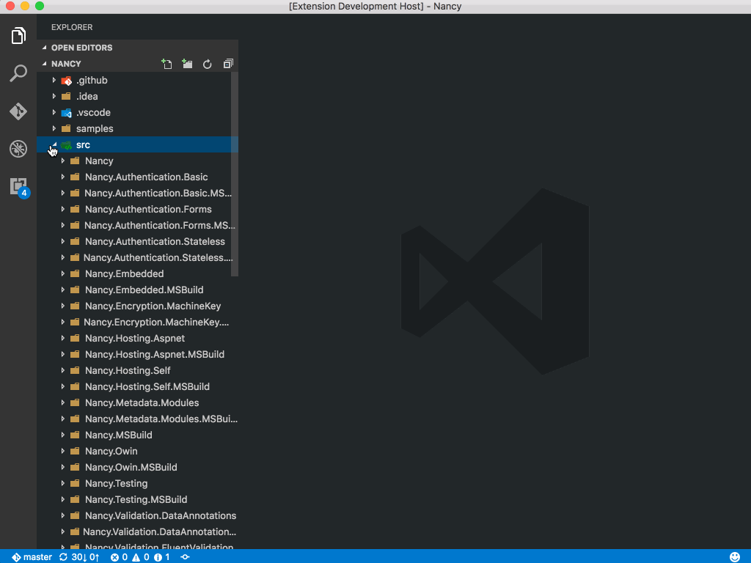Select the Nancy.Validation.DataAnnotations folder

click(137, 515)
